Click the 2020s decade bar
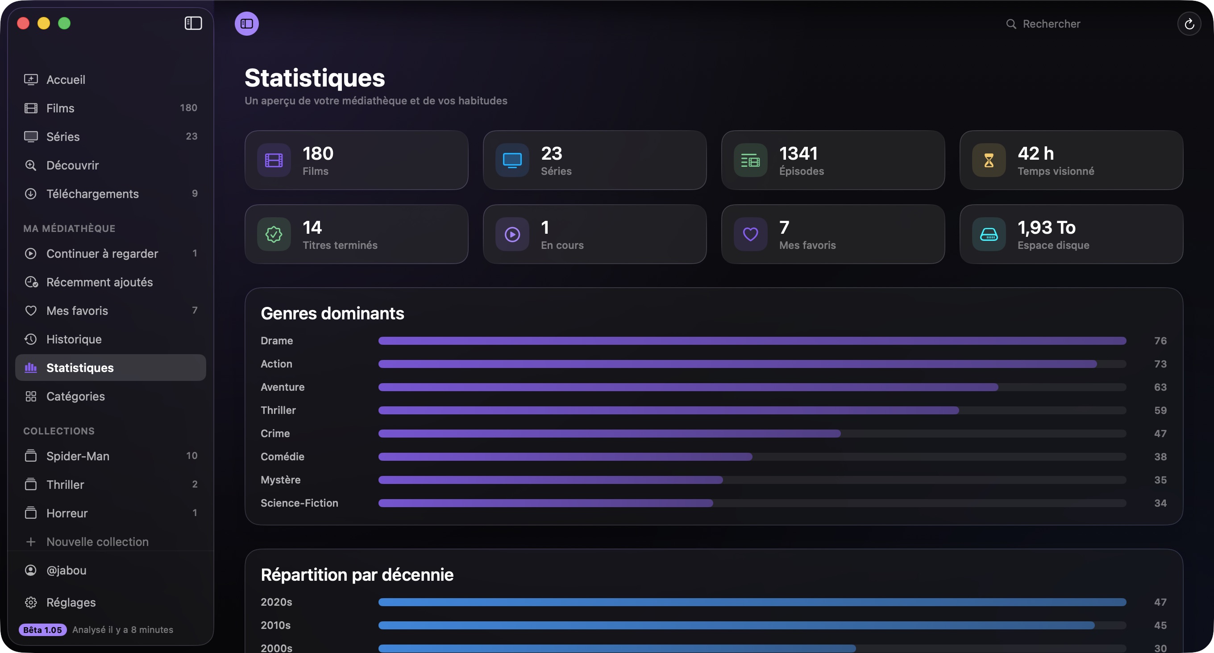This screenshot has height=653, width=1214. (x=752, y=602)
